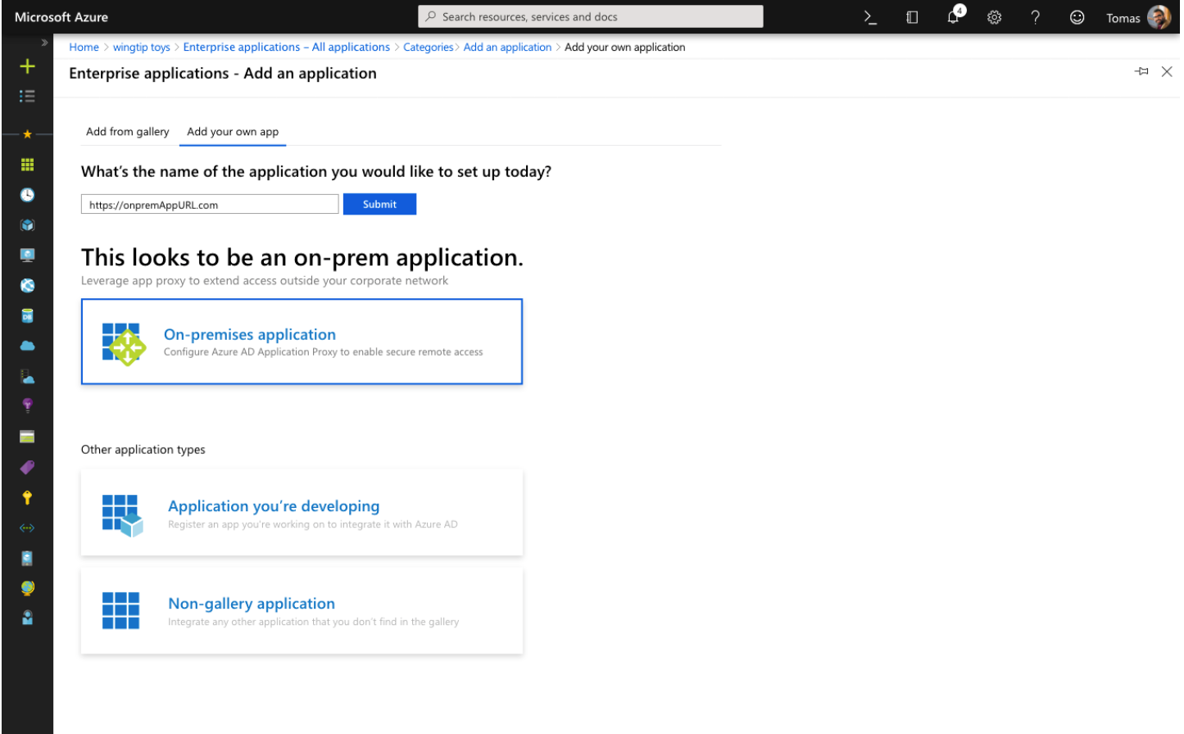1184x734 pixels.
Task: Open the clock Recent icon in sidebar
Action: click(27, 195)
